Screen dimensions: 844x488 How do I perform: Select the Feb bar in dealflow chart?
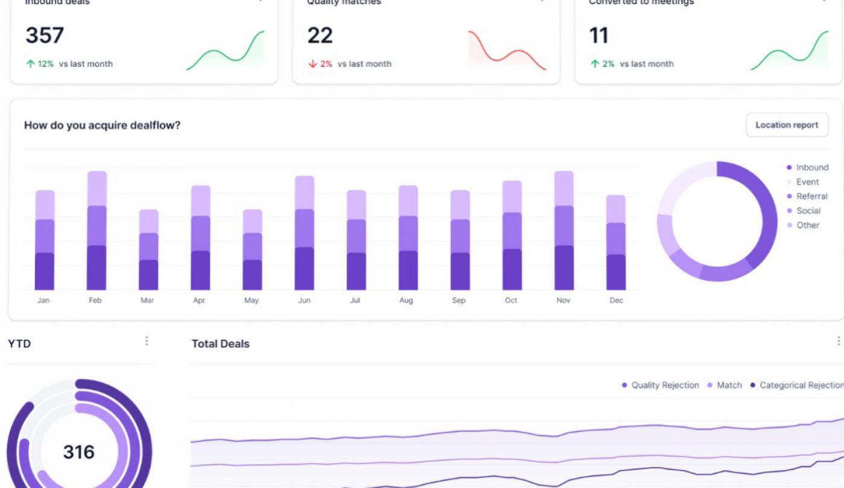point(97,231)
